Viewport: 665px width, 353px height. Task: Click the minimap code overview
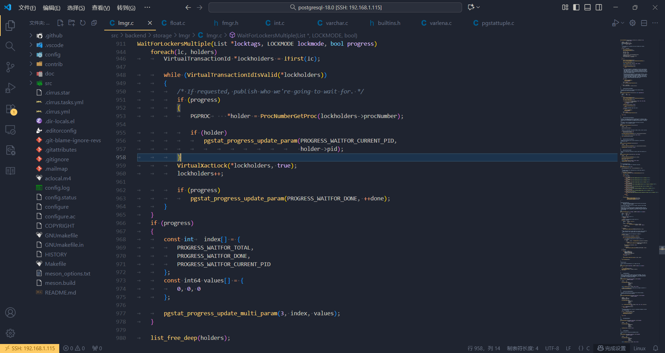[639, 190]
